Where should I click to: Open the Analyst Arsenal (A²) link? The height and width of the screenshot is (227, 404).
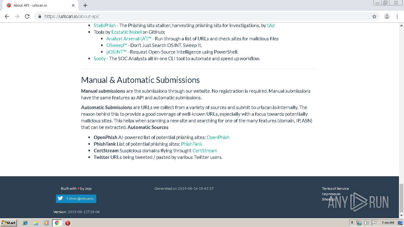pyautogui.click(x=129, y=38)
